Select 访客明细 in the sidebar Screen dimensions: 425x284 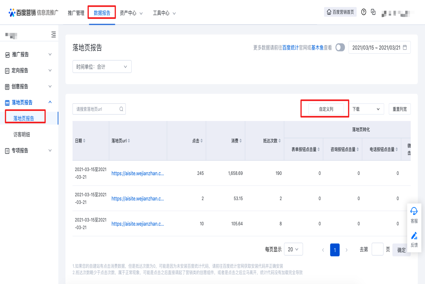tap(22, 134)
